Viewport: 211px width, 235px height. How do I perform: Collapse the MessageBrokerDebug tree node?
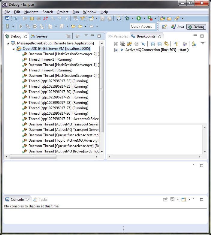(x=8, y=44)
